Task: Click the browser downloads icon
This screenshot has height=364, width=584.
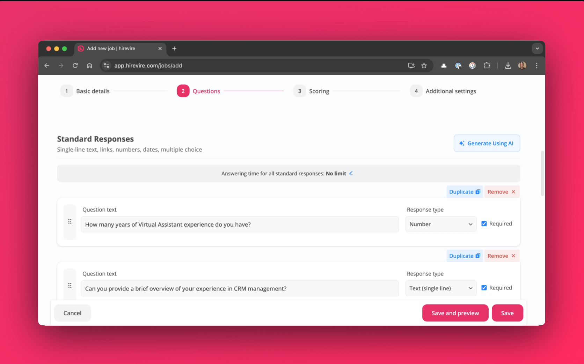Action: point(508,66)
